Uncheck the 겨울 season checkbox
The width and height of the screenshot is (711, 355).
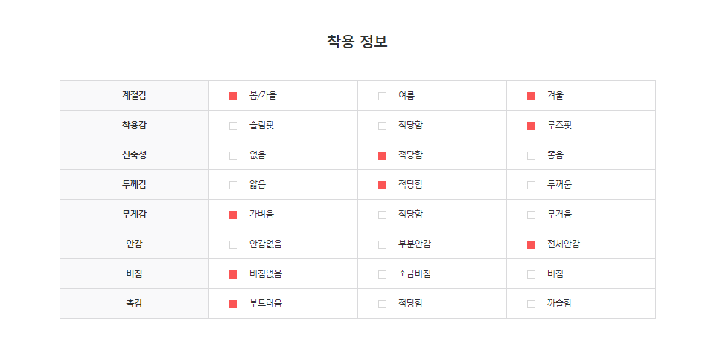coord(531,96)
